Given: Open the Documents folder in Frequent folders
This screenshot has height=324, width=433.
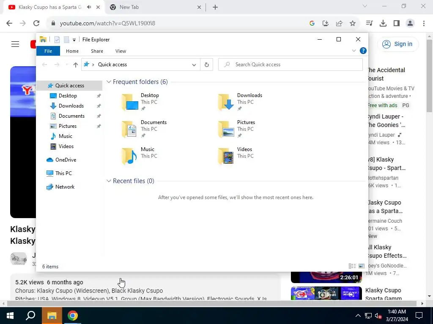Looking at the screenshot, I should click(144, 129).
